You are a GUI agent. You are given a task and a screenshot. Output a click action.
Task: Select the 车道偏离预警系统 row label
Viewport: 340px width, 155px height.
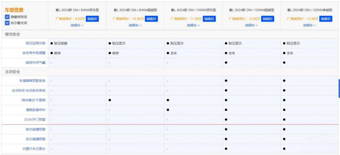[x=32, y=81]
